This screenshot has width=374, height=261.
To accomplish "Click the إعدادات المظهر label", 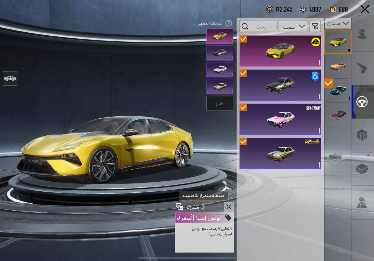I will click(210, 23).
